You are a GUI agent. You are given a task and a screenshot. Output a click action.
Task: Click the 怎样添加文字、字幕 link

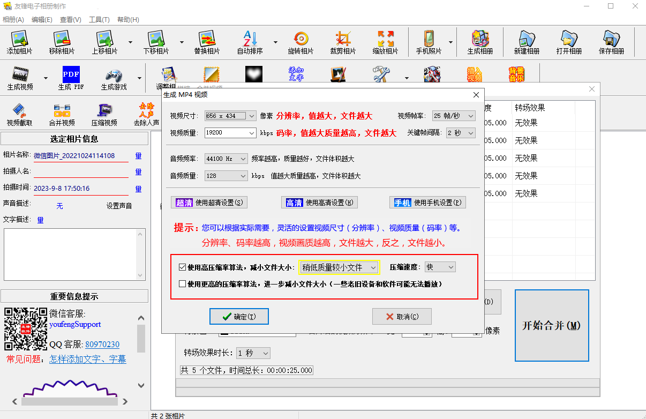[x=88, y=359]
